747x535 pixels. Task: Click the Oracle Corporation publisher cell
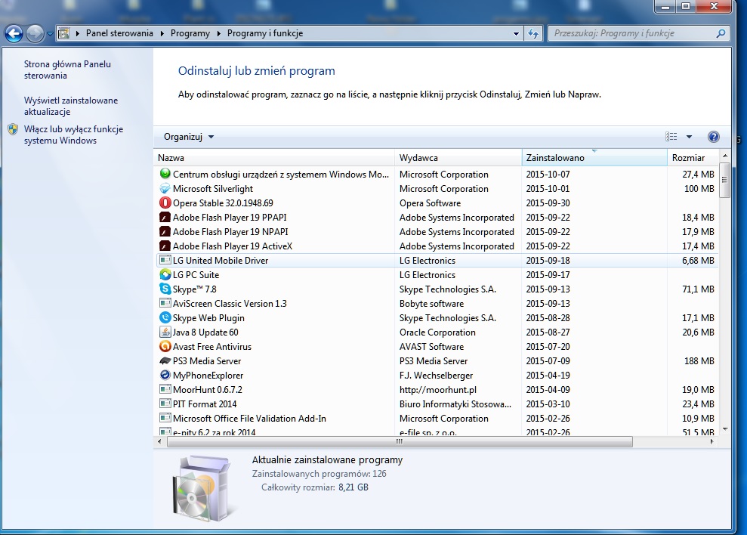tap(437, 332)
